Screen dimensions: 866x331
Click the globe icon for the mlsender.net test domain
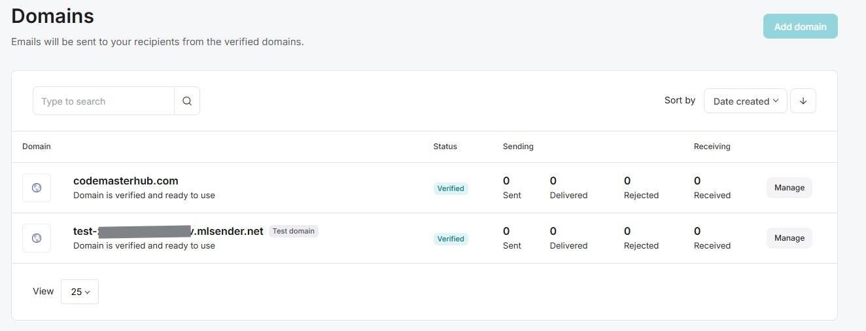pyautogui.click(x=37, y=238)
